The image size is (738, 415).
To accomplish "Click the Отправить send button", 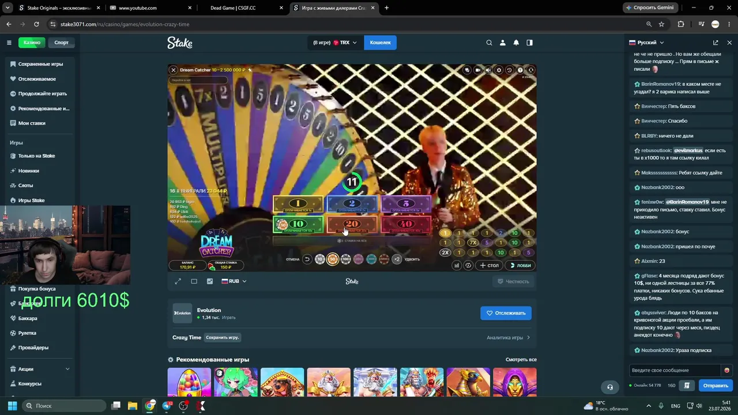I will click(716, 386).
